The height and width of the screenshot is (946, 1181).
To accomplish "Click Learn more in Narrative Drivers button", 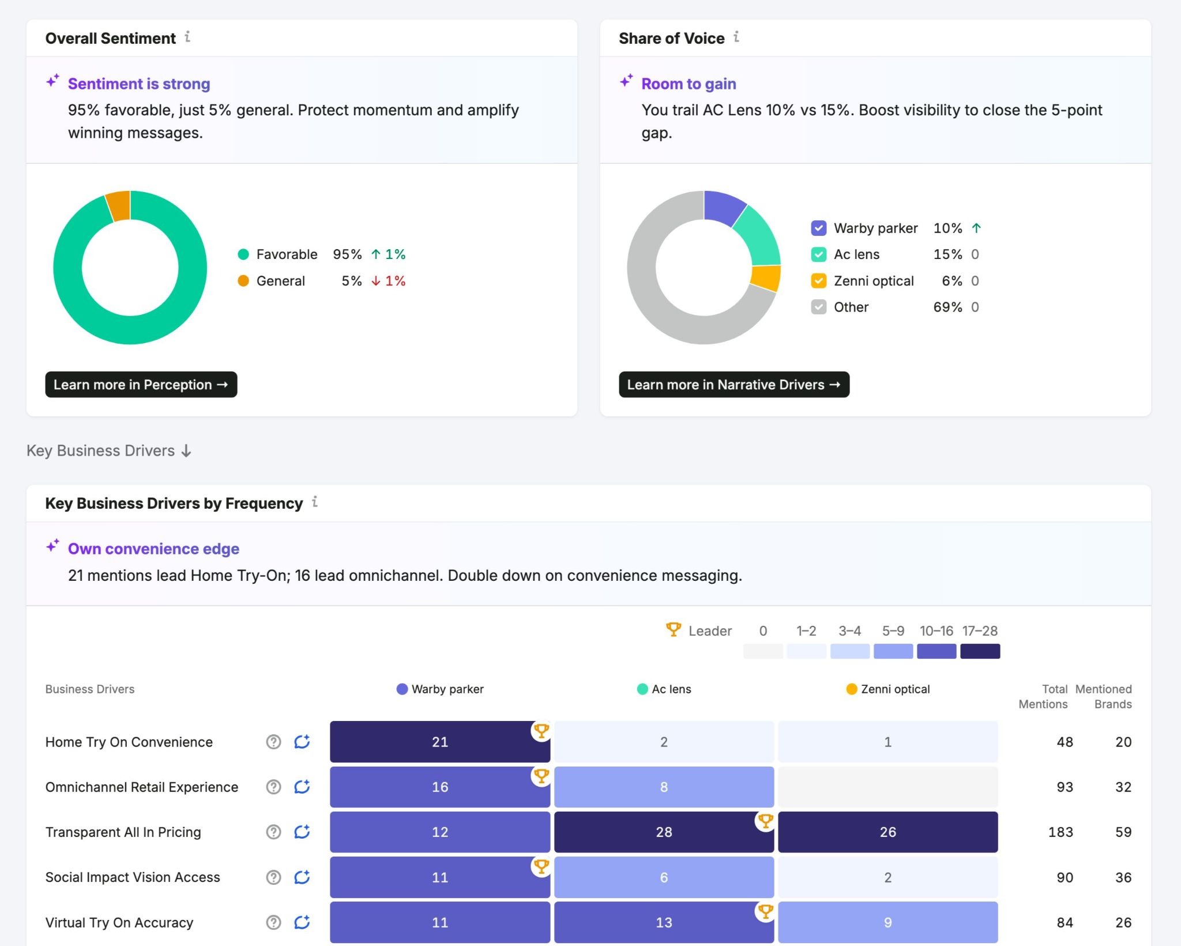I will click(734, 385).
